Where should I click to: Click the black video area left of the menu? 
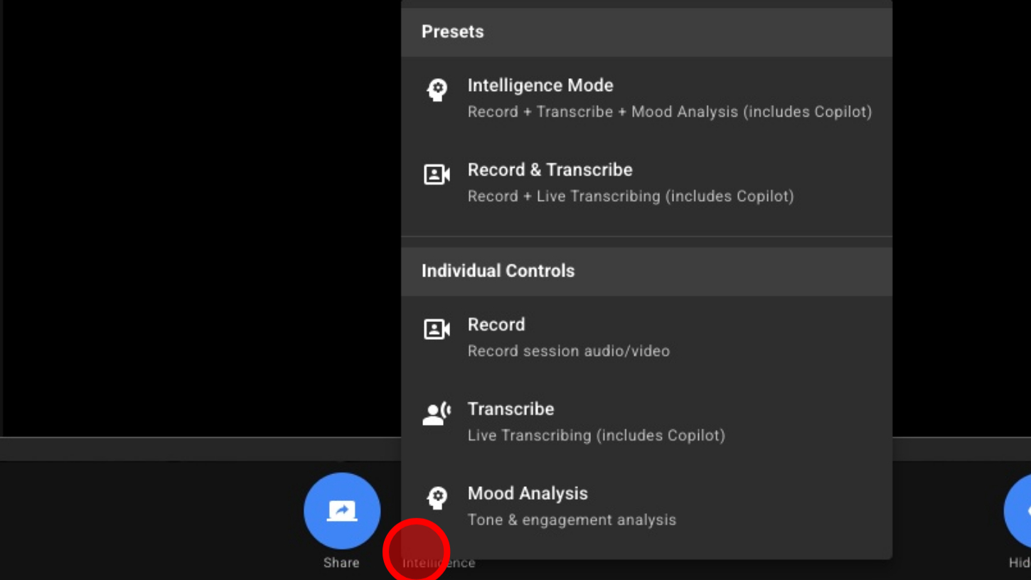point(199,213)
